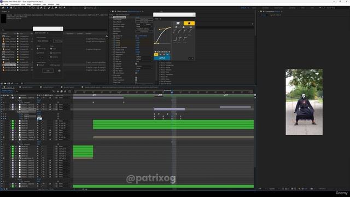Click the Home icon in the toolbar
Image resolution: width=350 pixels, height=197 pixels.
[x=3, y=8]
